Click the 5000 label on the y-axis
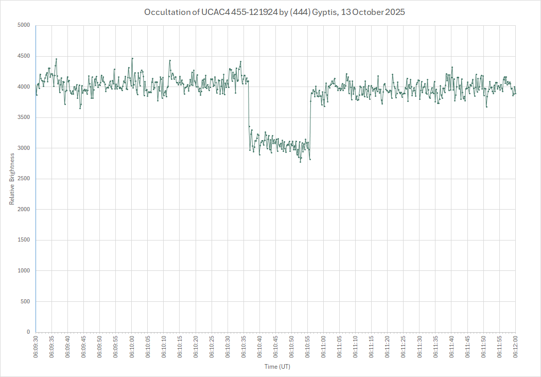 tap(23, 25)
